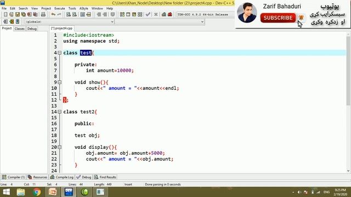
Task: Compile the project using toolbar icon
Action: [122, 15]
